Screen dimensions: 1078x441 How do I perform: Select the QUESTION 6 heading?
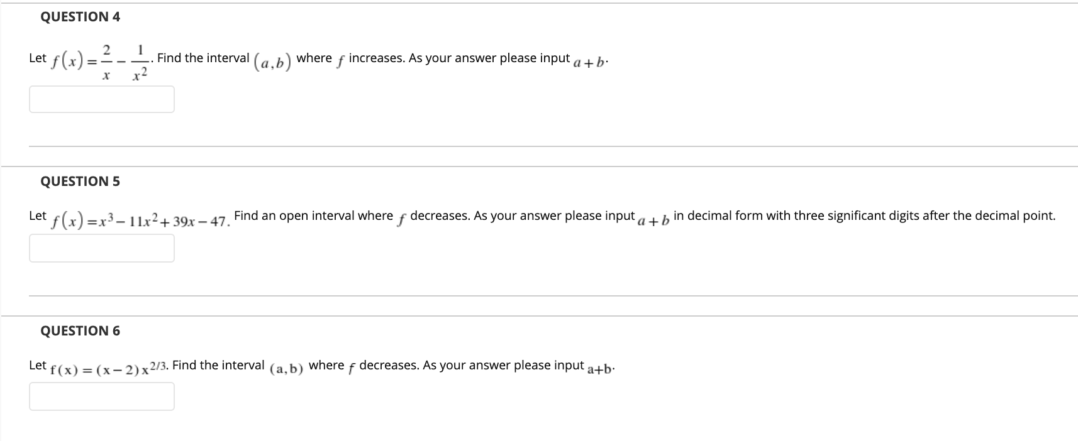coord(81,330)
